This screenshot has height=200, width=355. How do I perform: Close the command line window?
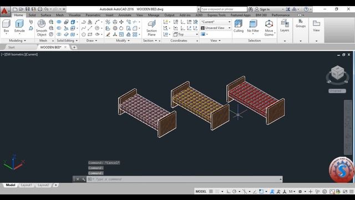(78, 179)
